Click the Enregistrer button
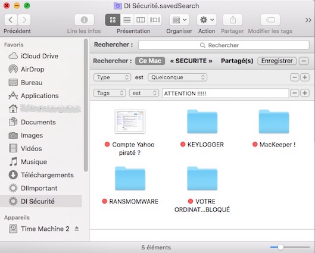Image resolution: width=315 pixels, height=253 pixels. [x=277, y=61]
